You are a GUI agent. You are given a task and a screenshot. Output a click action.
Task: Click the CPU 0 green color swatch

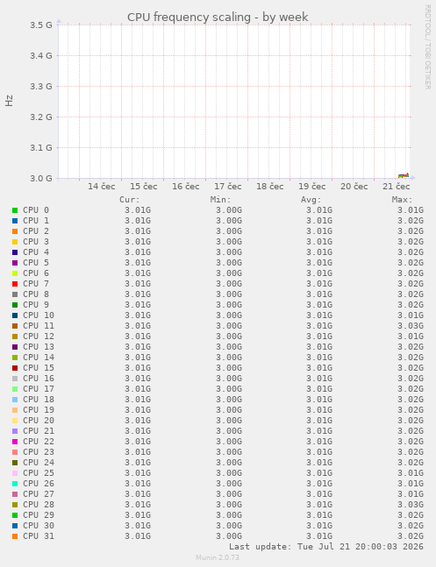[15, 210]
